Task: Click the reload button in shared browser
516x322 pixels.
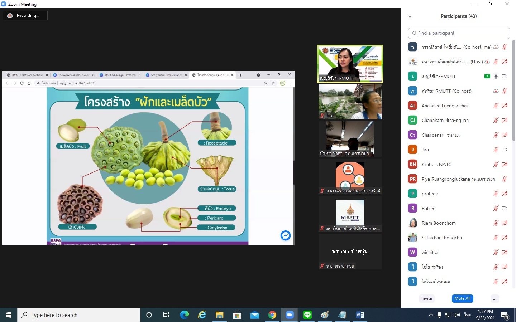Action: (x=22, y=83)
